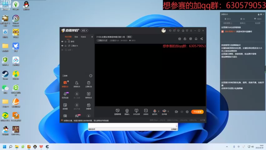Open the 弹幕秀 tool icon
The width and height of the screenshot is (266, 150).
coord(88,106)
